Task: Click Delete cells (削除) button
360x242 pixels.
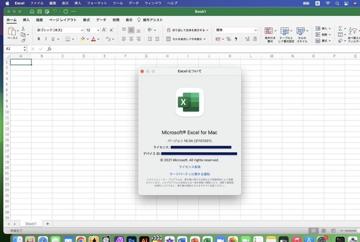Action: click(x=323, y=35)
